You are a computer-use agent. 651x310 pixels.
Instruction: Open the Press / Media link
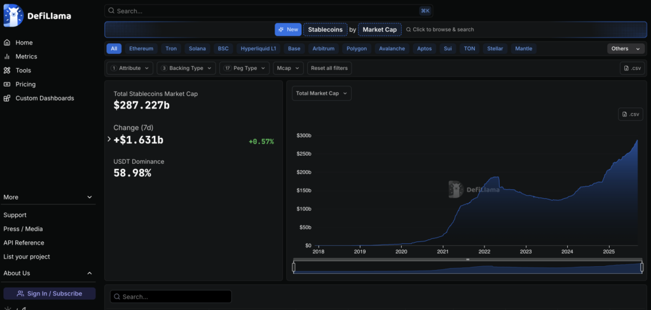(24, 229)
